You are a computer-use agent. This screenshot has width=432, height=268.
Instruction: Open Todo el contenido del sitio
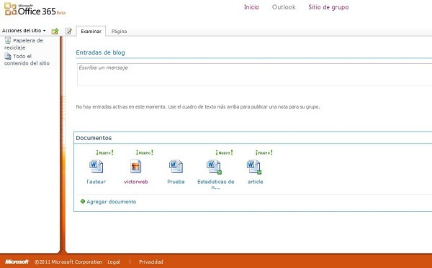pyautogui.click(x=27, y=60)
